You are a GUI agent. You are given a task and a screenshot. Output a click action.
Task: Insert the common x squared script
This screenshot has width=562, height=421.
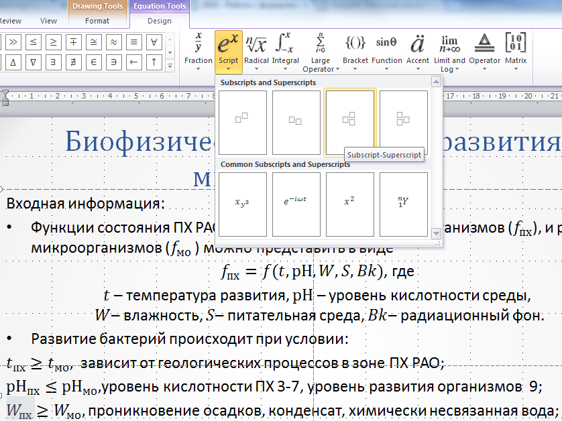(x=349, y=204)
